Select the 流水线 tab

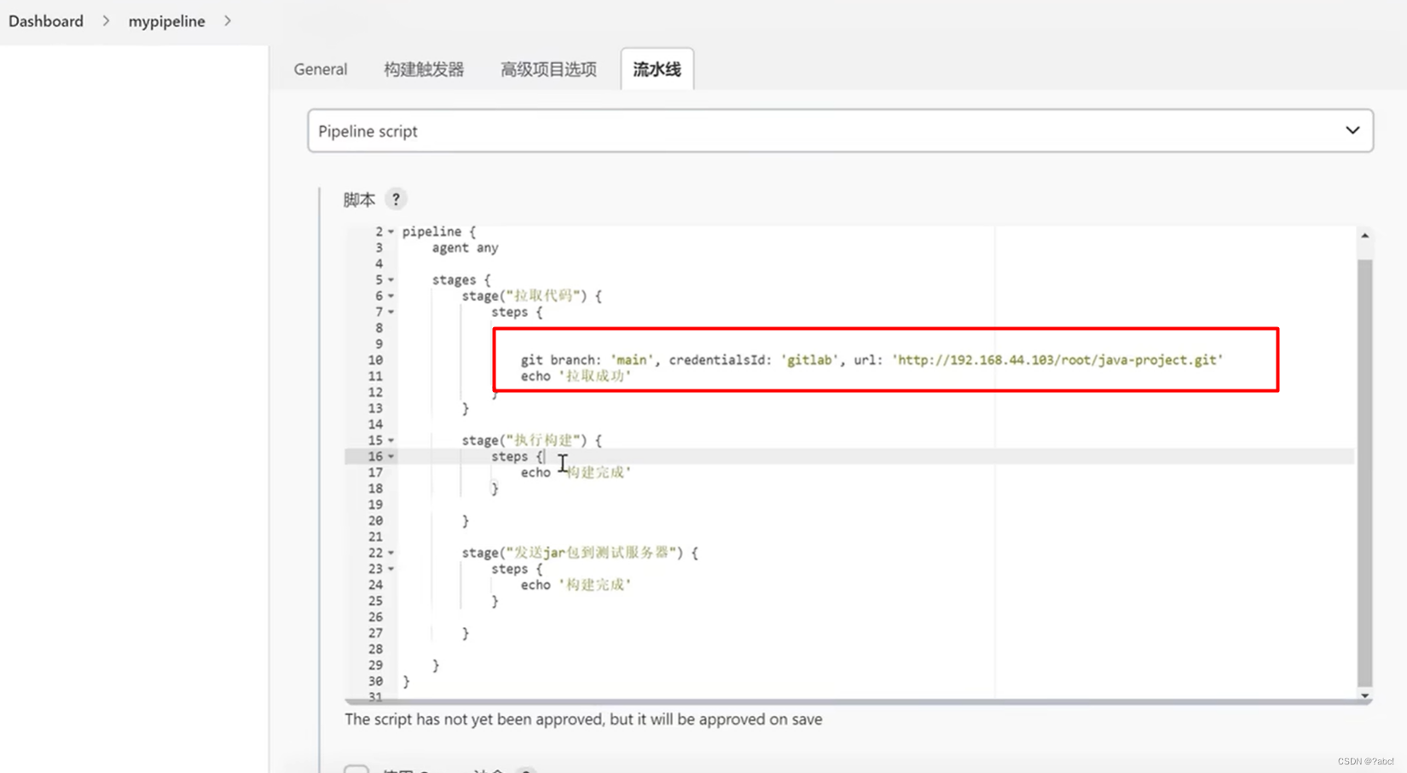click(657, 69)
